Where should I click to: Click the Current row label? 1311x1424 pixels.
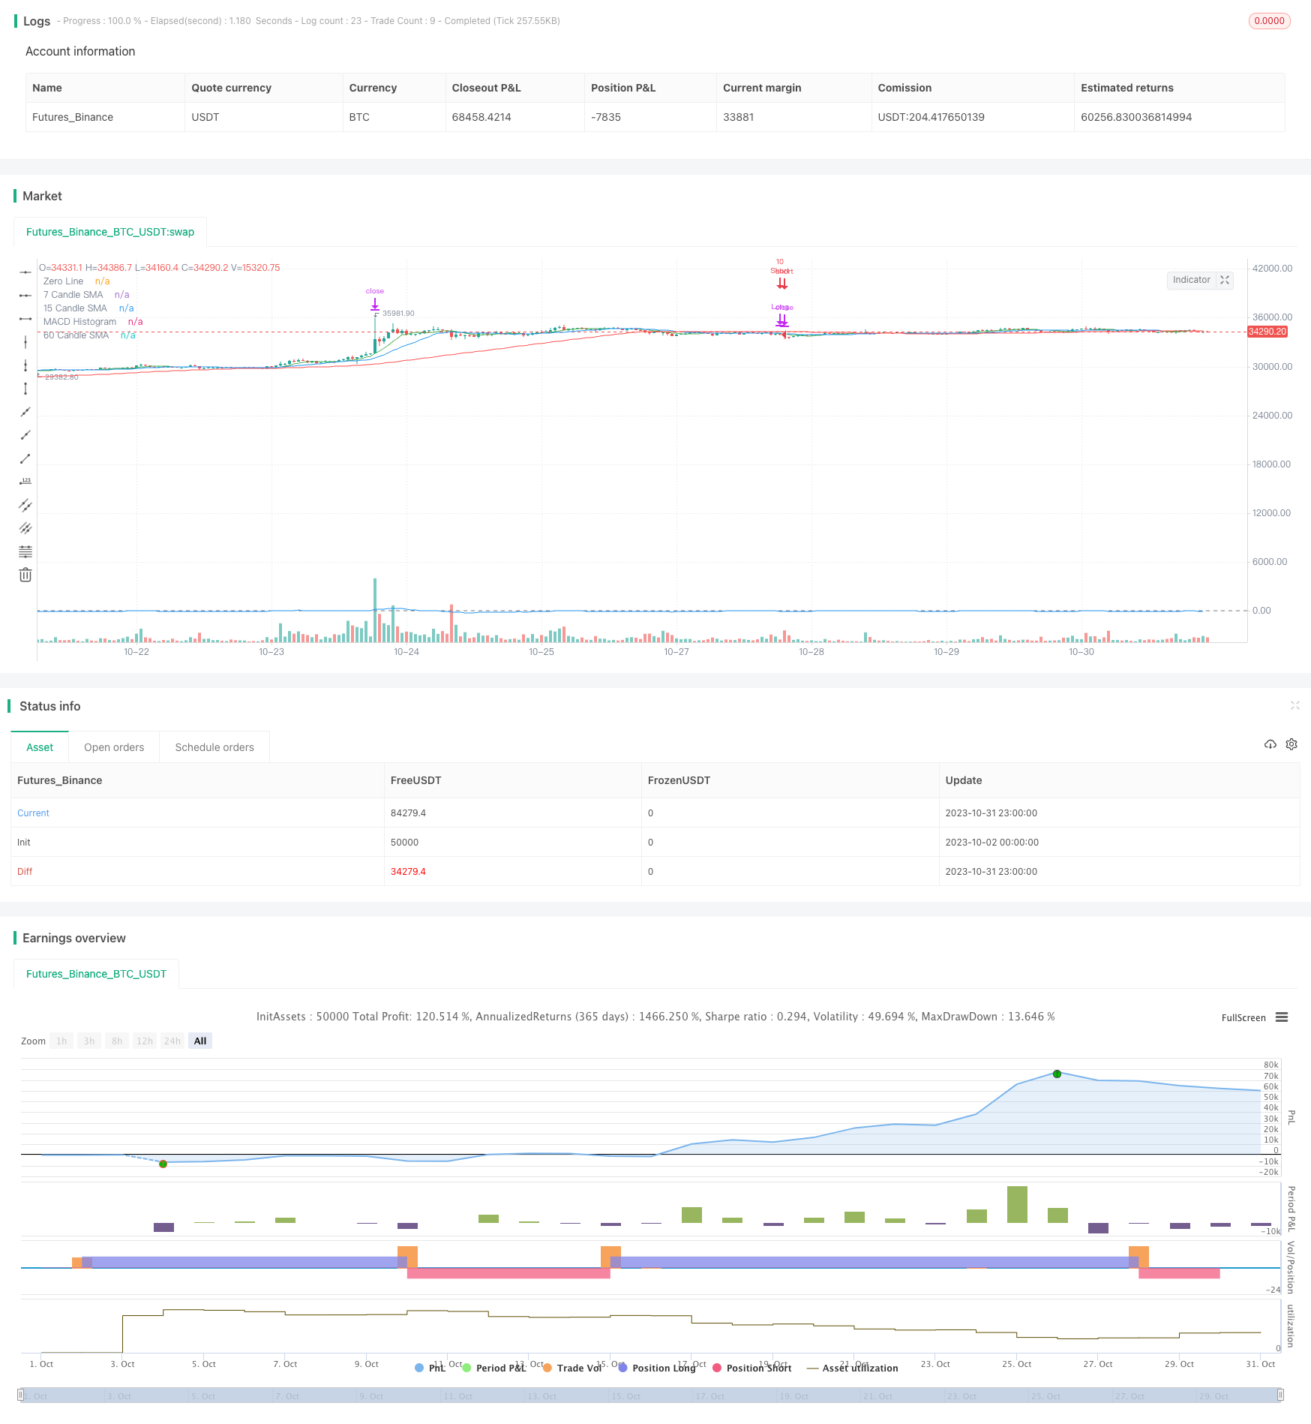click(33, 813)
